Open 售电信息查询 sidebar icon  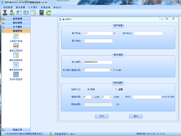tap(16, 55)
